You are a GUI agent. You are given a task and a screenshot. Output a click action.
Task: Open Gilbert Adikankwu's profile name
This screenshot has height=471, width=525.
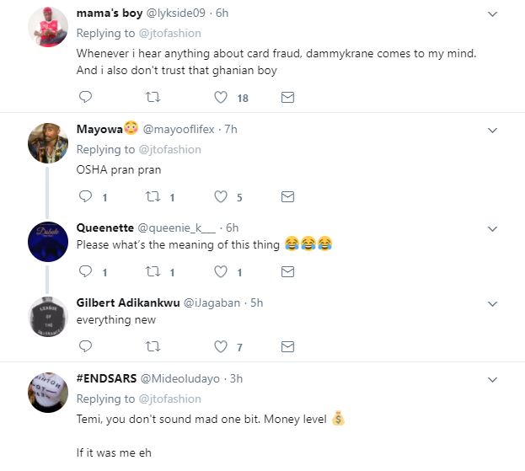click(126, 302)
